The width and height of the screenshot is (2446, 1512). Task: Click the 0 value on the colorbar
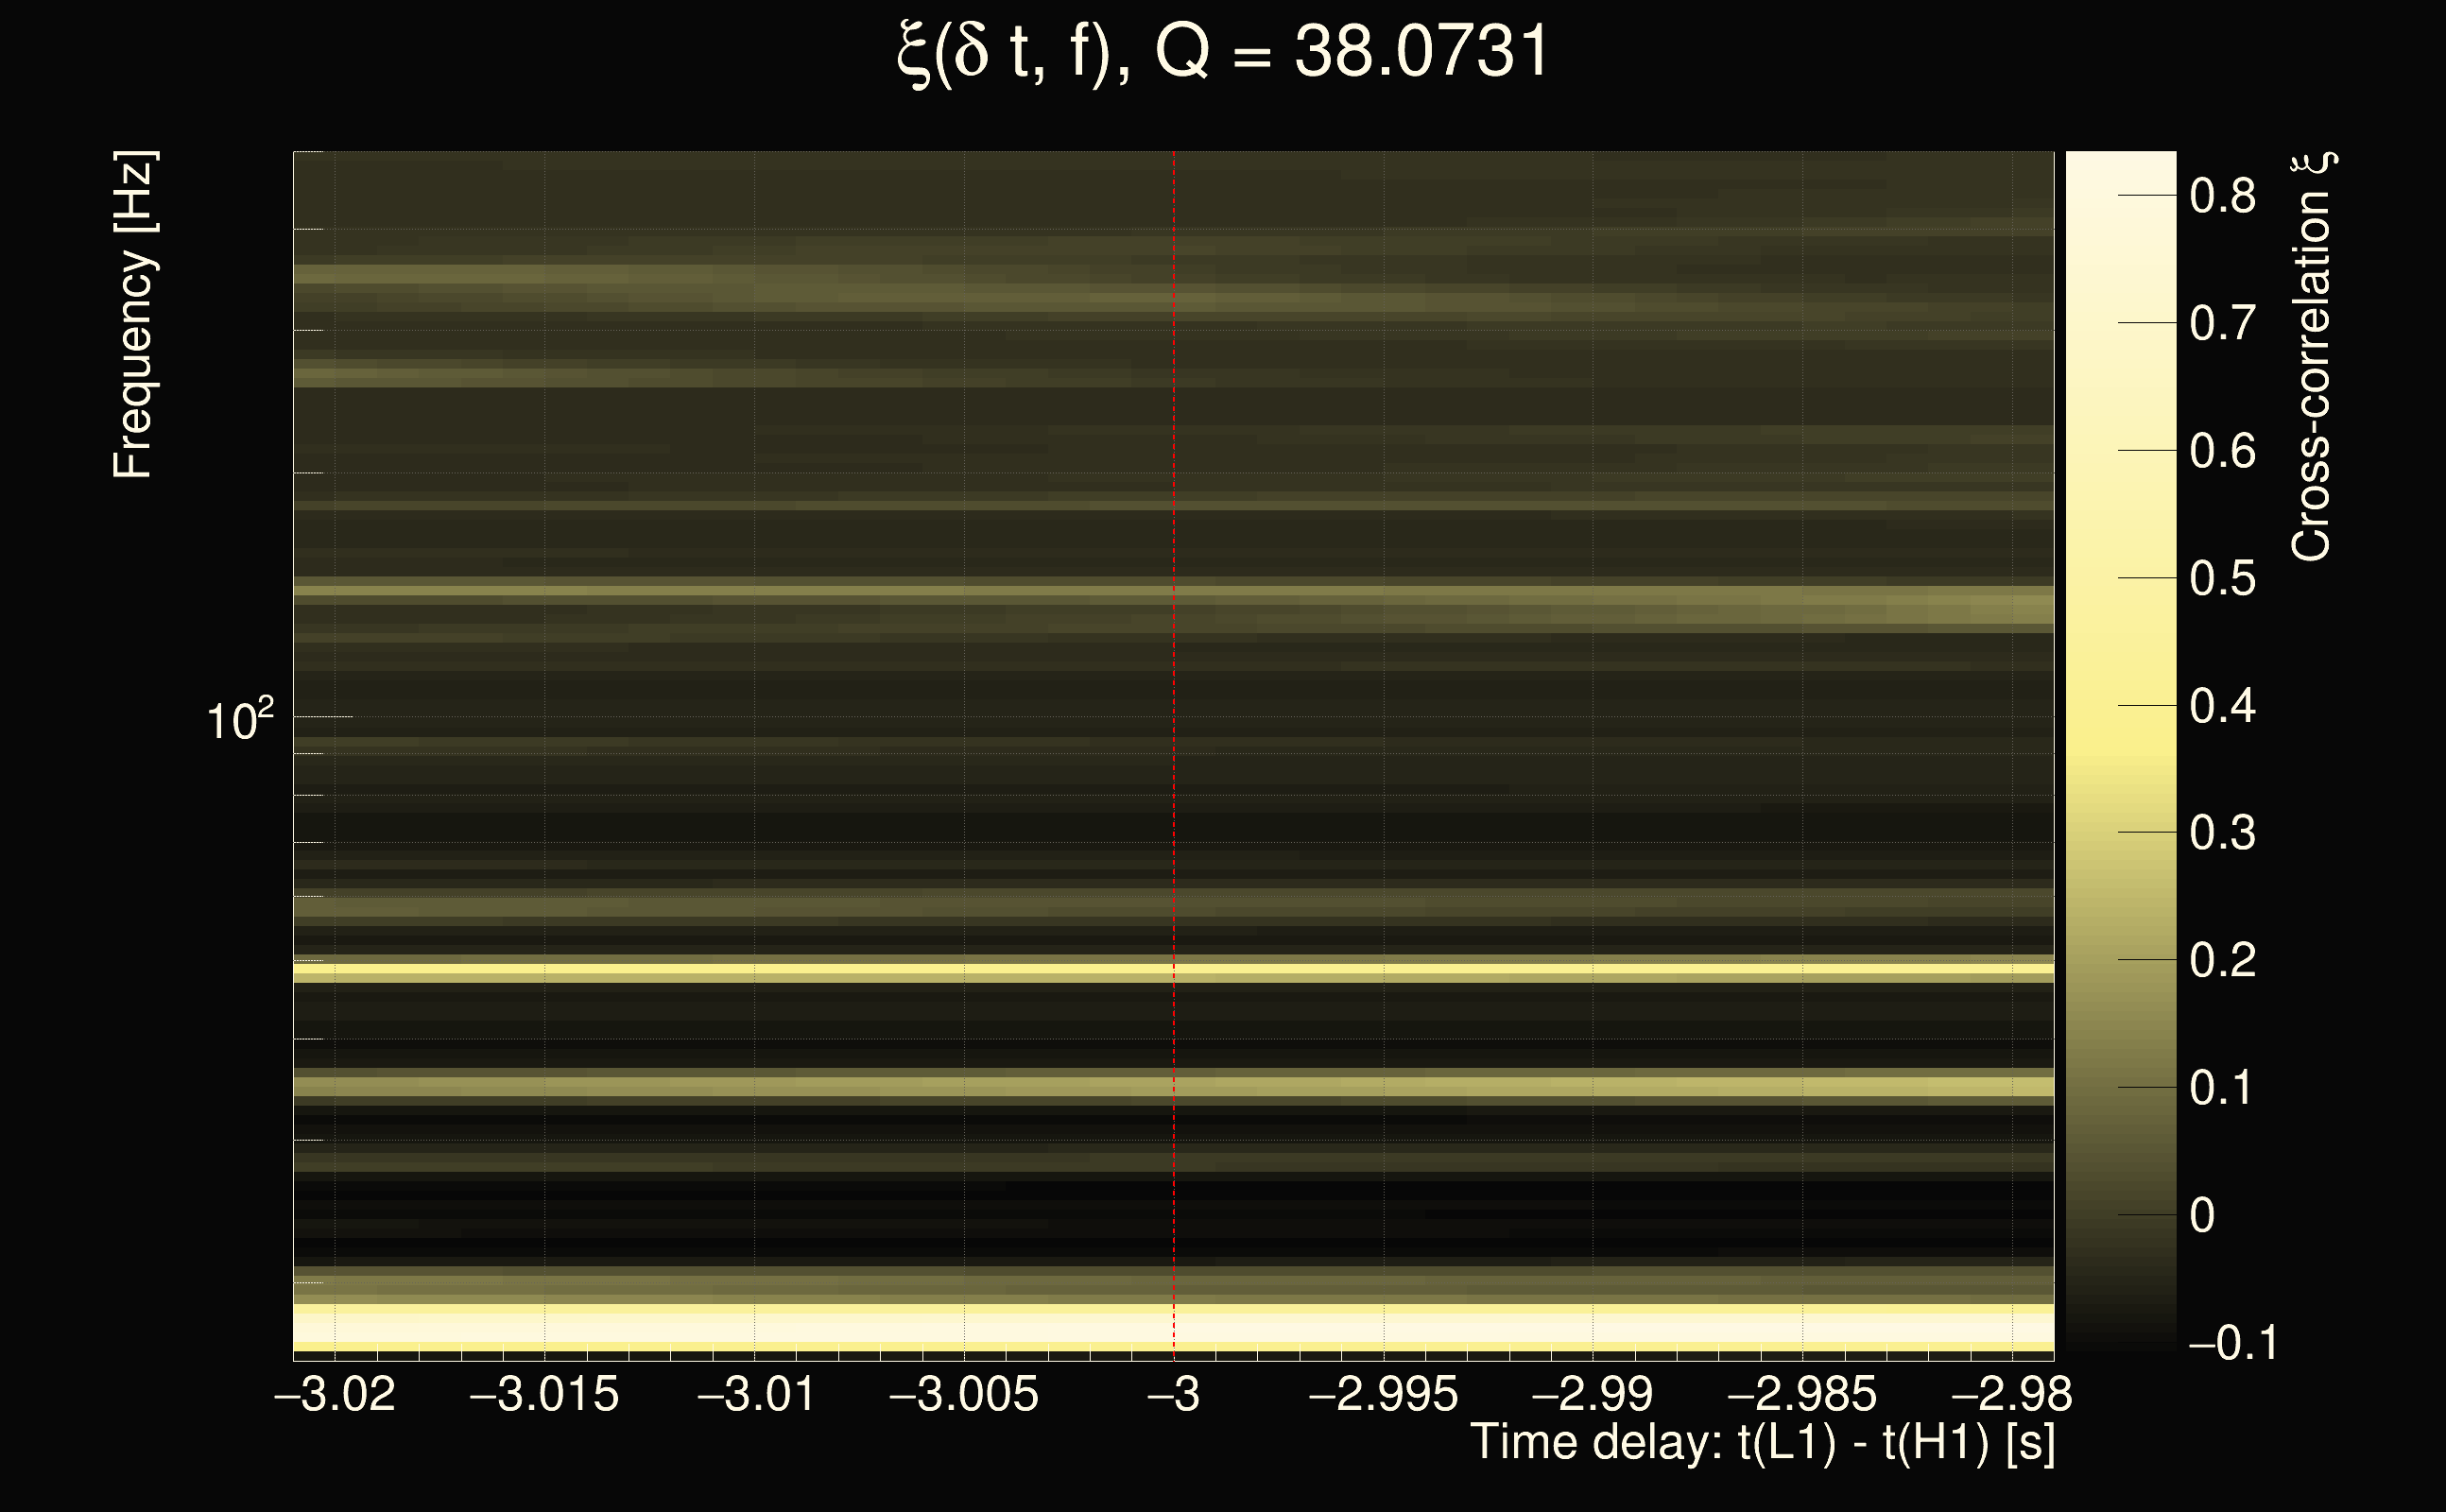coord(2202,1215)
